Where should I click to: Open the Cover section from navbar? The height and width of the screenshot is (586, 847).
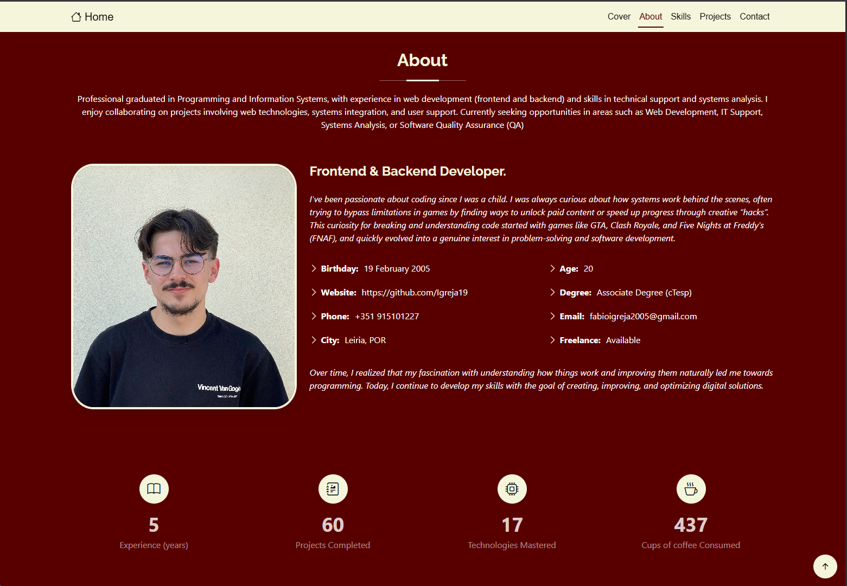619,17
